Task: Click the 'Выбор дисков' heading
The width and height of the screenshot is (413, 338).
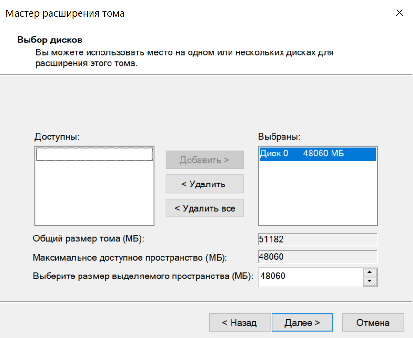Action: point(50,39)
